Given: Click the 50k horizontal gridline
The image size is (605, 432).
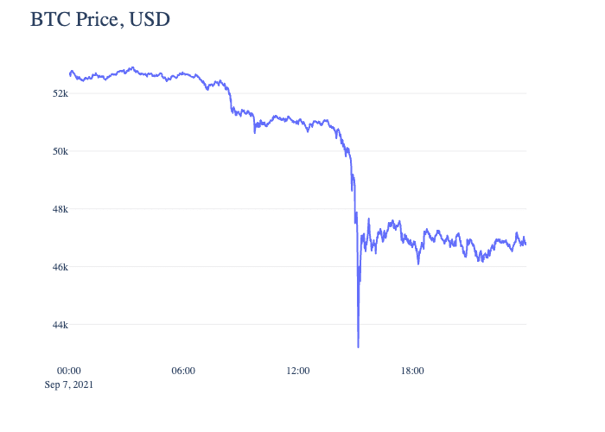Looking at the screenshot, I should (x=298, y=151).
